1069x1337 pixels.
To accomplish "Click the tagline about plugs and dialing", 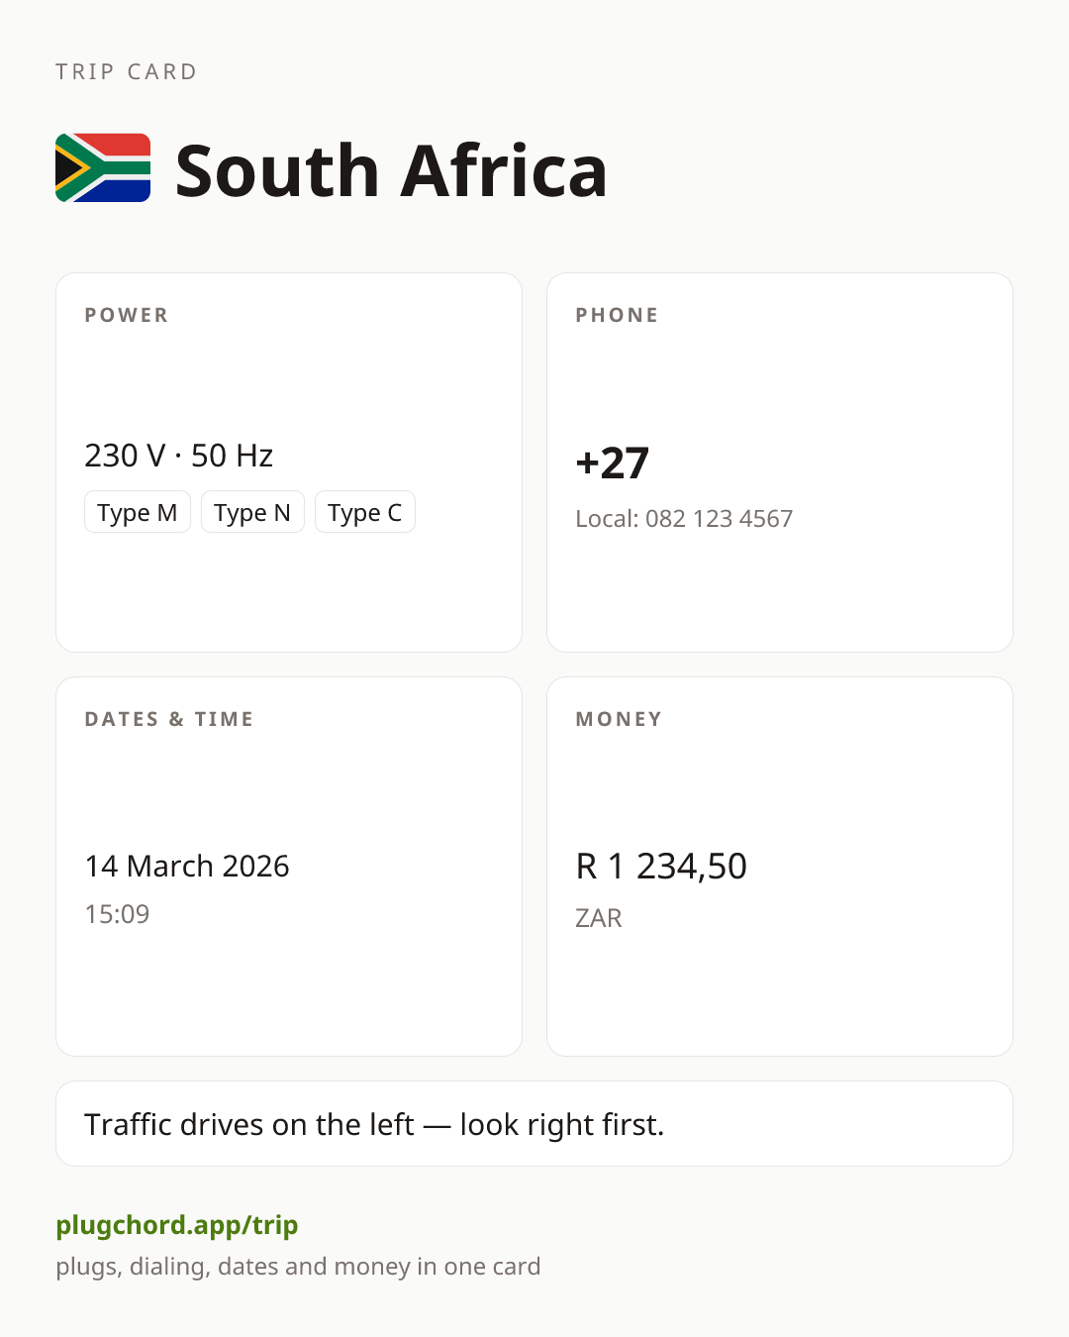I will tap(298, 1267).
